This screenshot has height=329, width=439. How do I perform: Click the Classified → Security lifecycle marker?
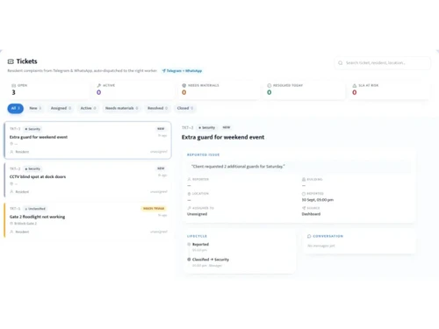click(189, 260)
